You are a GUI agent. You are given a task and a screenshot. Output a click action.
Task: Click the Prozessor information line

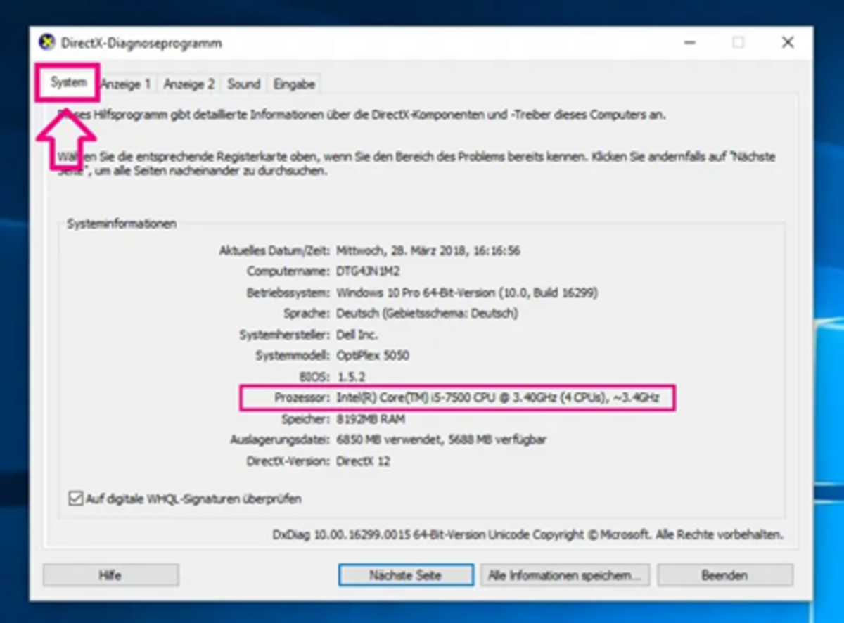(x=457, y=398)
